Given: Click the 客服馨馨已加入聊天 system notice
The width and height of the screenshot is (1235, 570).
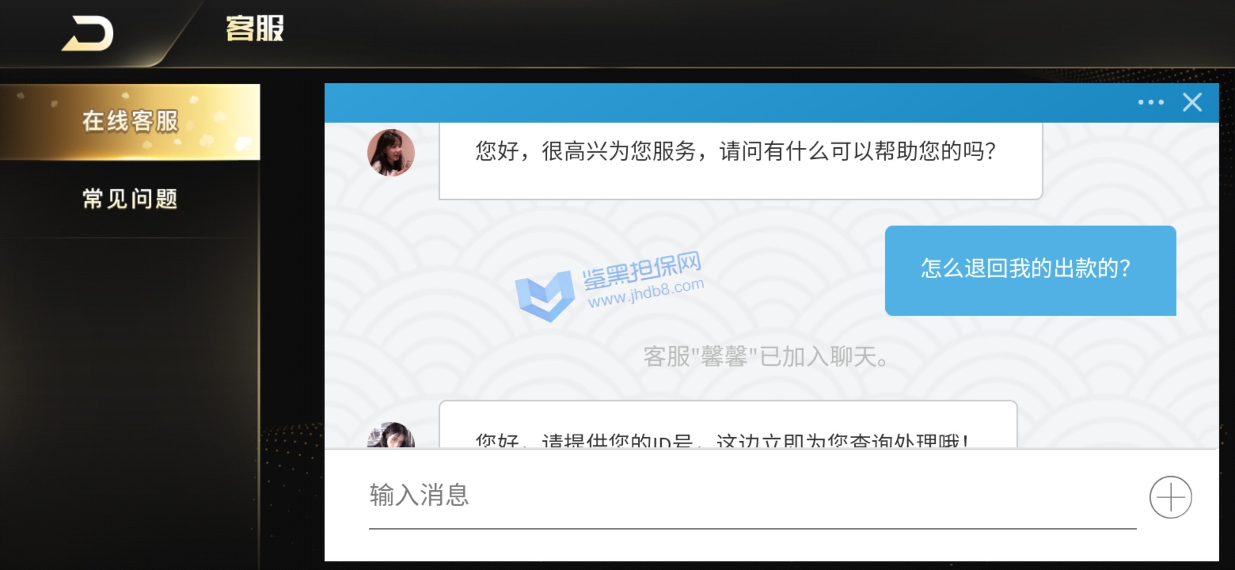Looking at the screenshot, I should click(765, 357).
